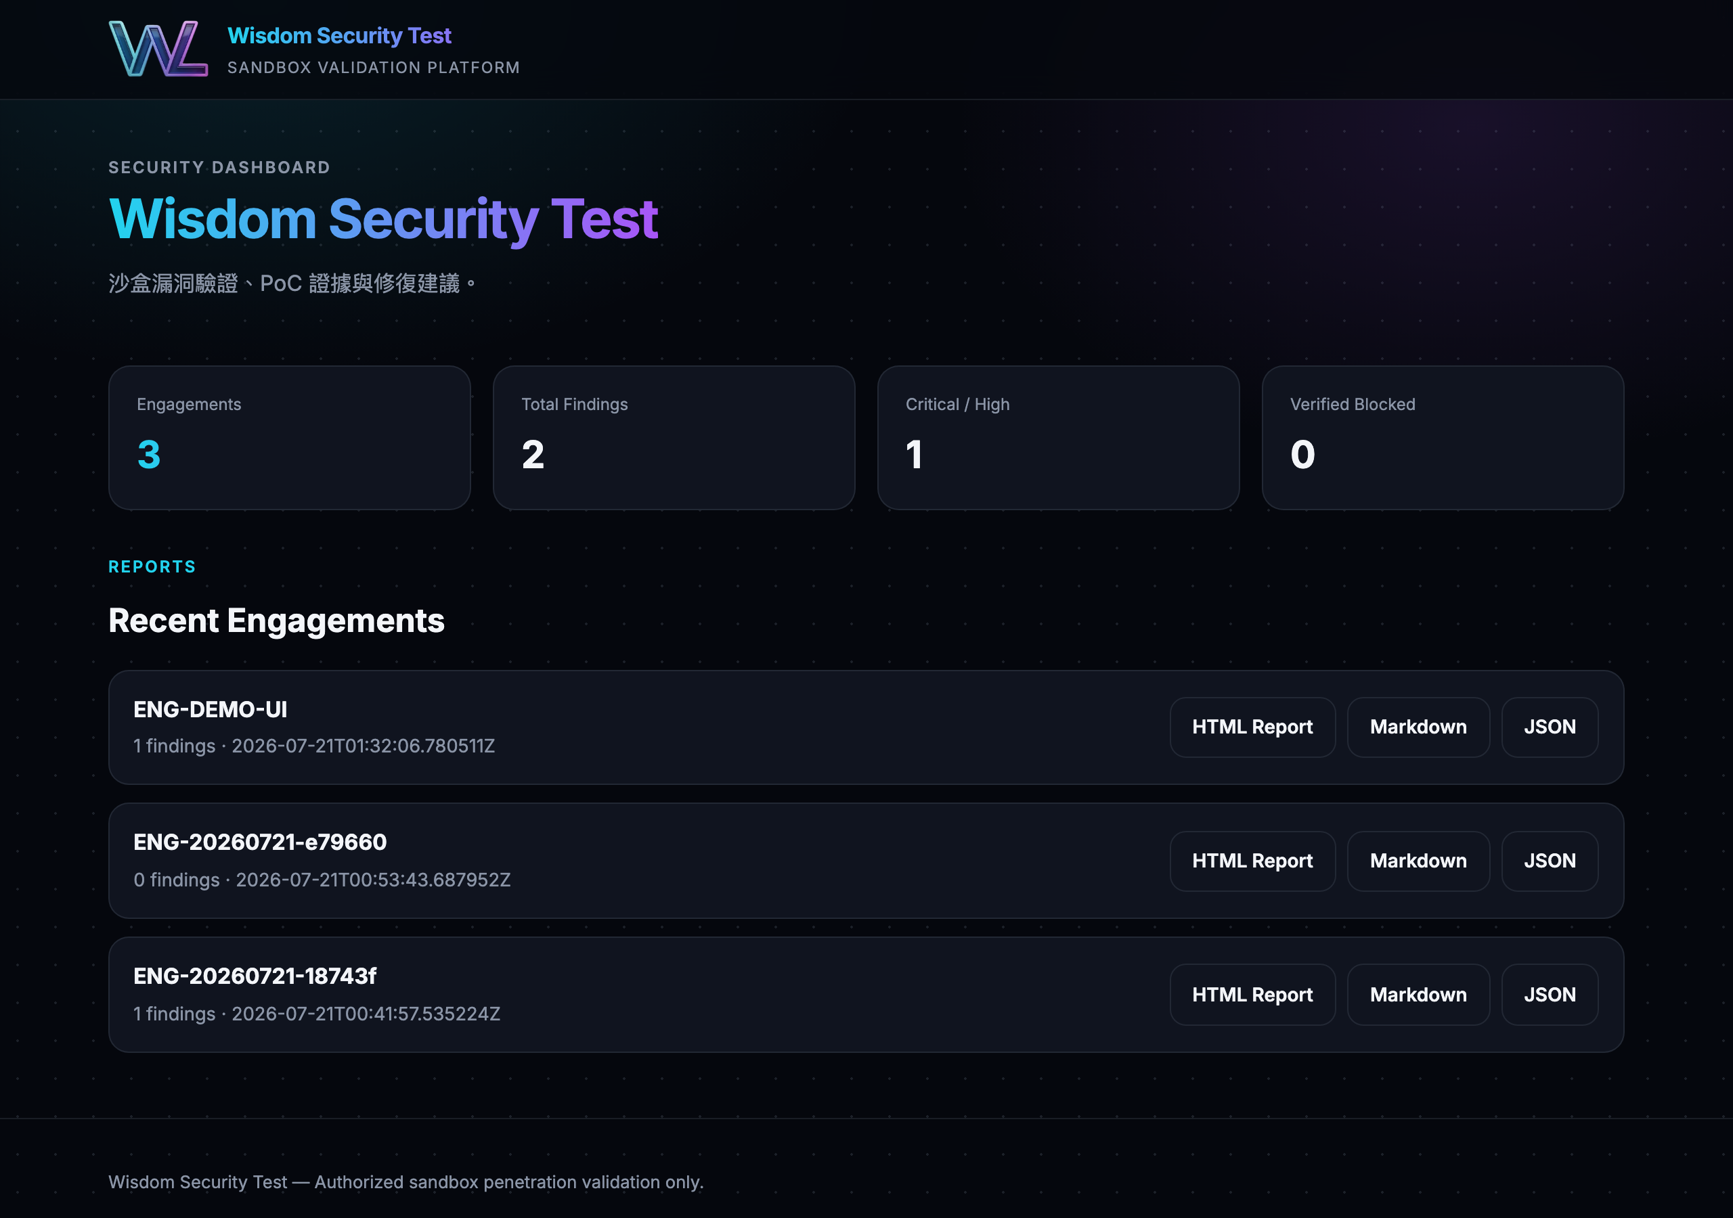Click the 'SECURITY DASHBOARD' label
The height and width of the screenshot is (1218, 1733).
point(219,168)
